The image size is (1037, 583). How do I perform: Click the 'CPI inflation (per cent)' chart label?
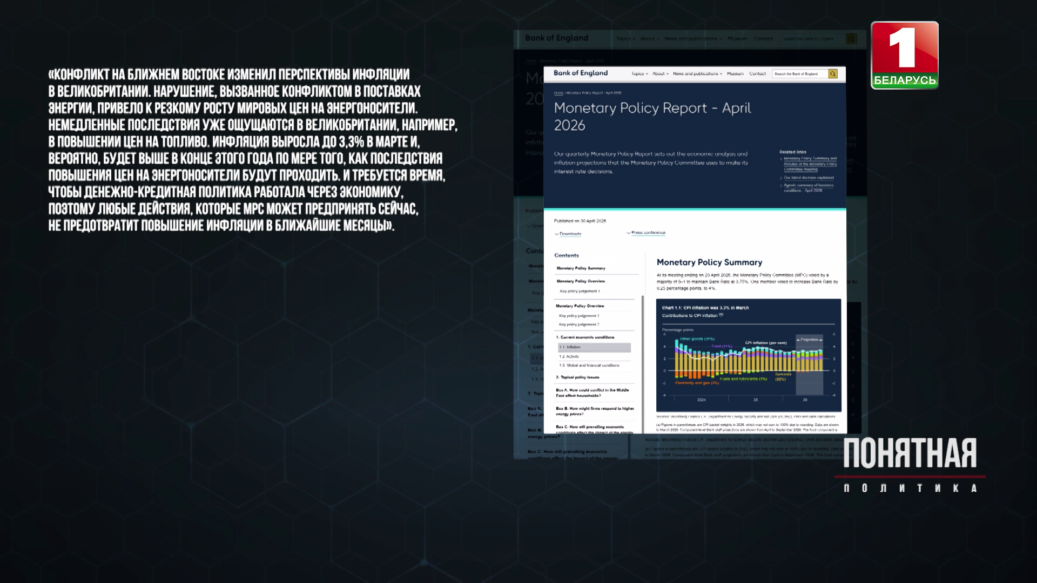(766, 343)
